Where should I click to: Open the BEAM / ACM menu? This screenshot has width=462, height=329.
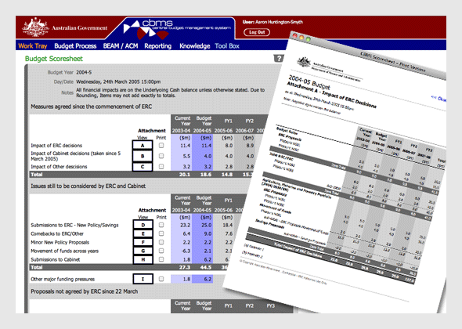coord(121,46)
